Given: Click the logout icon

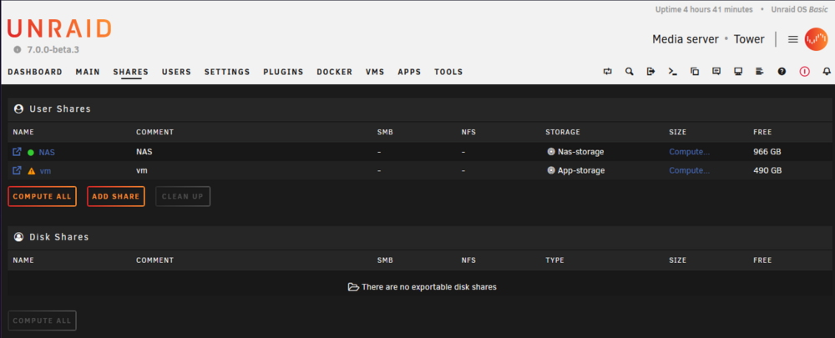Looking at the screenshot, I should [650, 71].
